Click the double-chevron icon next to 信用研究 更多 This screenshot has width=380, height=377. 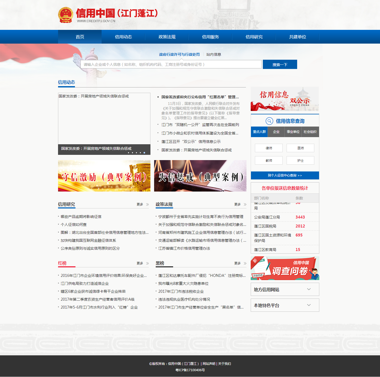point(148,204)
